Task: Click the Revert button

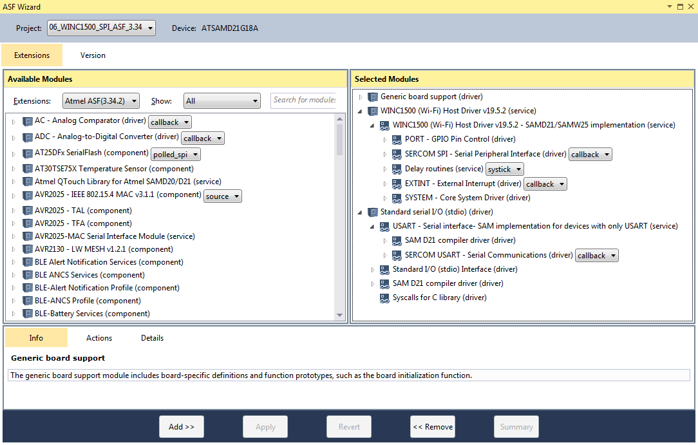Action: [349, 427]
